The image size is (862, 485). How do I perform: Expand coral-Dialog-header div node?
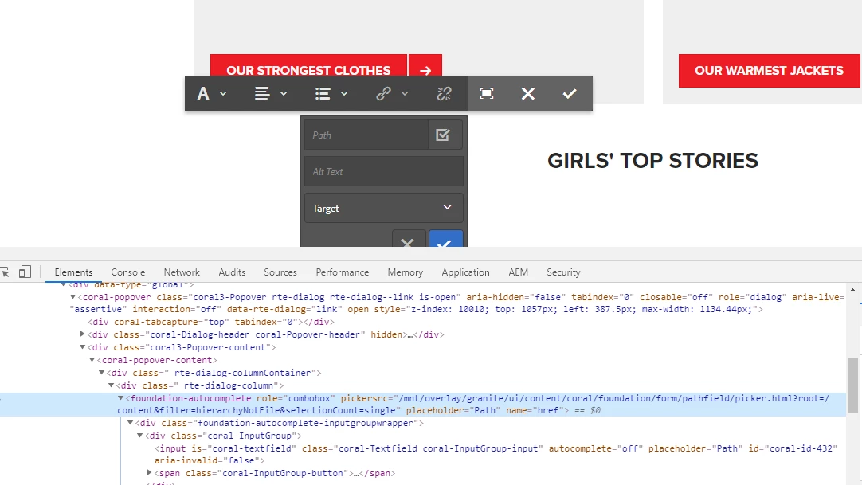click(83, 334)
